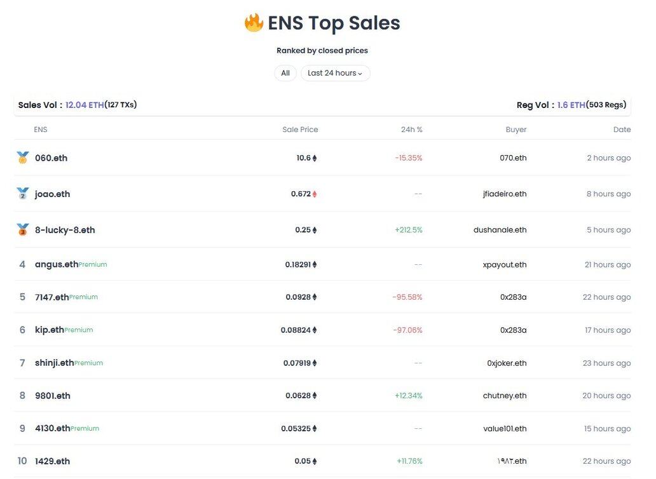Viewport: 656px width, 479px height.
Task: Click the gold medal icon beside 060.eth
Action: [23, 158]
